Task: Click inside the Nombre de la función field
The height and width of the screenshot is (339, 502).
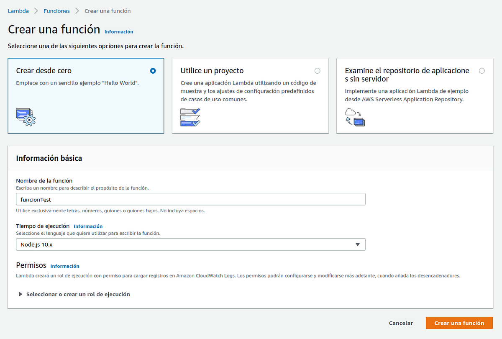Action: tap(190, 199)
